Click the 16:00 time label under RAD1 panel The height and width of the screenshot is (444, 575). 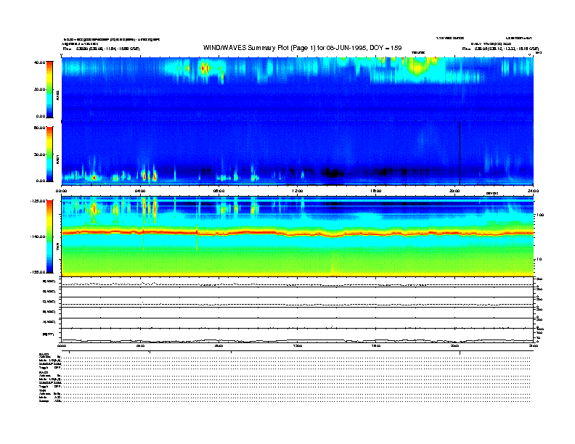coord(376,191)
